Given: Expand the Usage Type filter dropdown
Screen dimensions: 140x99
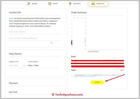Looking at the screenshot, I should [x=17, y=66].
